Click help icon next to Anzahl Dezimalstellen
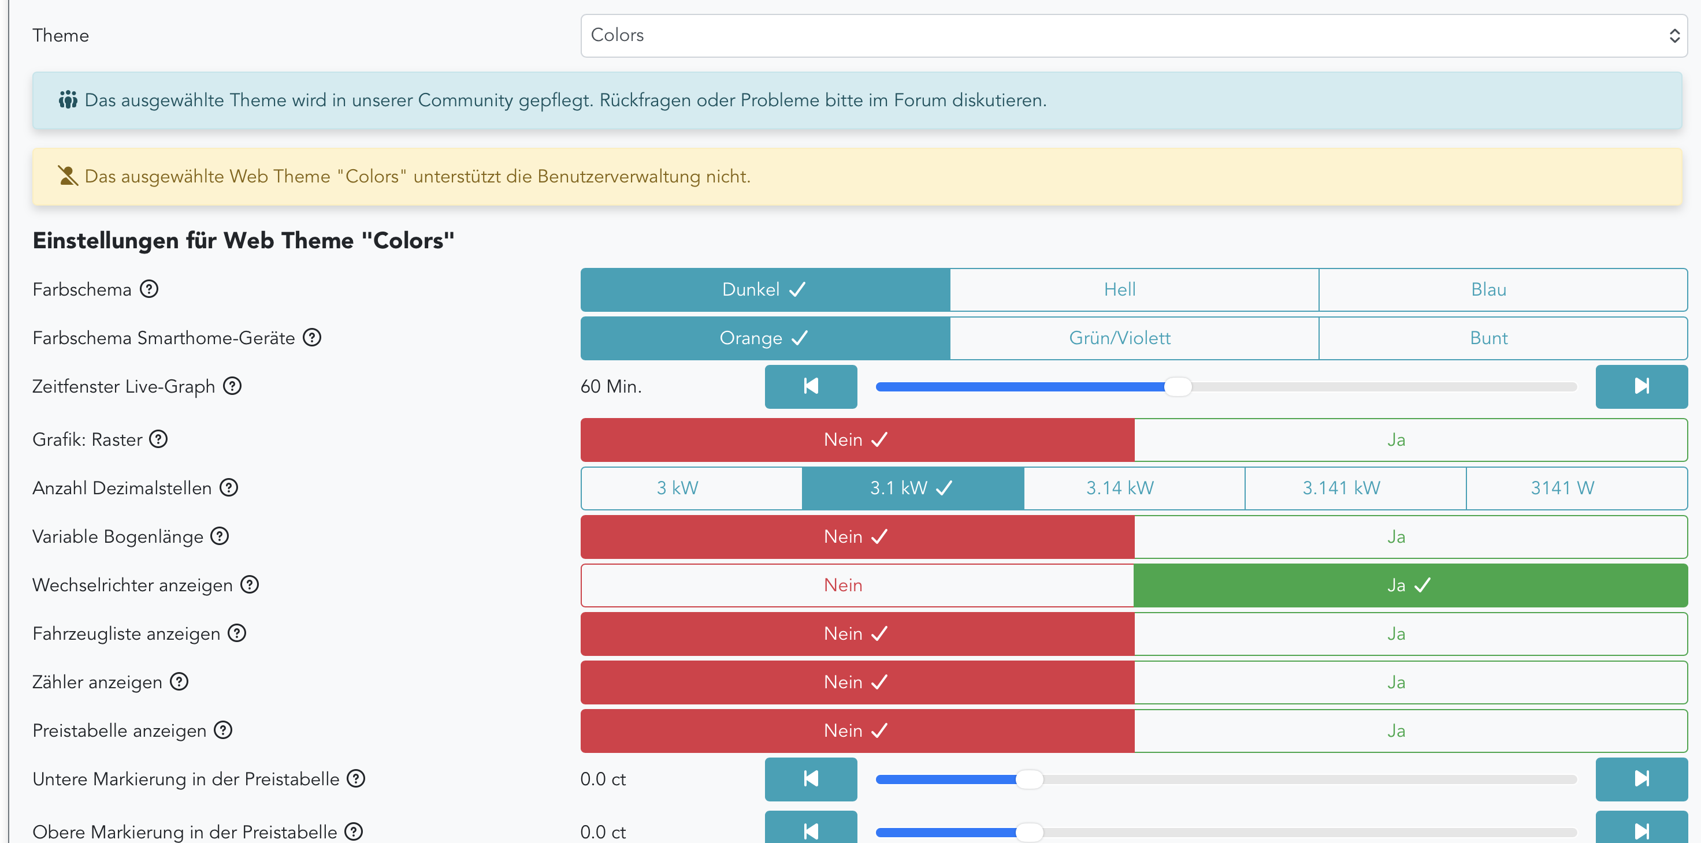 point(228,487)
